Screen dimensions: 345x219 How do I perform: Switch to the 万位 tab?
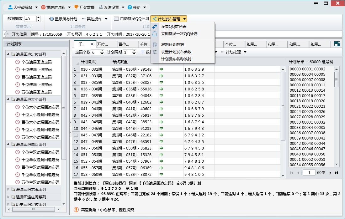point(102,44)
